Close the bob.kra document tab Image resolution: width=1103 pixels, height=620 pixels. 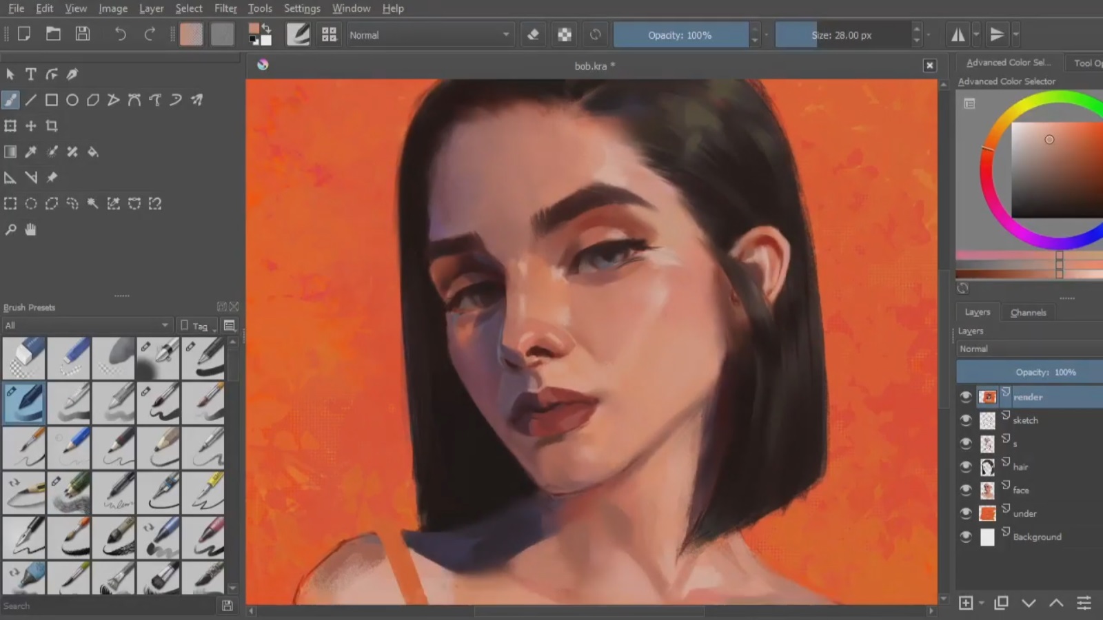[930, 65]
